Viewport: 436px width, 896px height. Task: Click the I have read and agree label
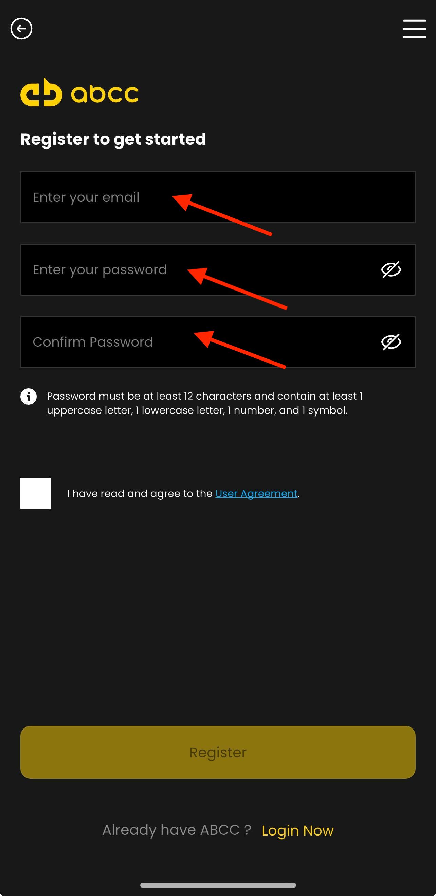coord(140,494)
